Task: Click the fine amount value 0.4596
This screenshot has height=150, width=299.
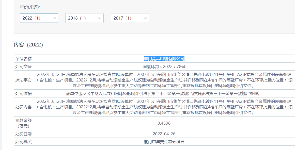Action: [x=164, y=123]
